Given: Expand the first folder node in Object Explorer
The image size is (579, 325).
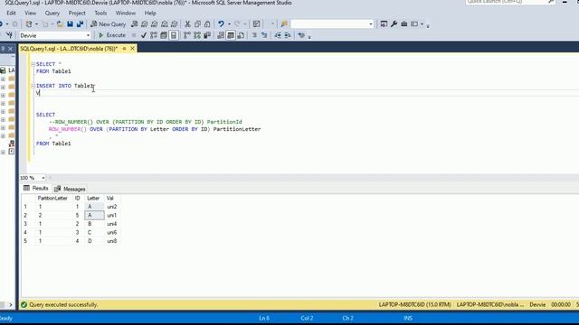Looking at the screenshot, I should coord(3,79).
